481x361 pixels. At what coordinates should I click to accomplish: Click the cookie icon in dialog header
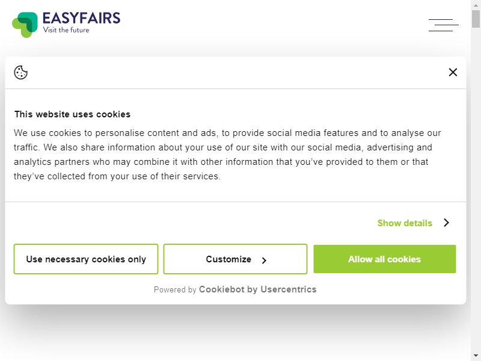pyautogui.click(x=21, y=72)
